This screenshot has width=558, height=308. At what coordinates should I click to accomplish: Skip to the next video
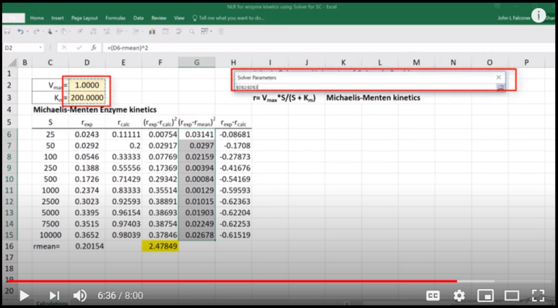[54, 295]
